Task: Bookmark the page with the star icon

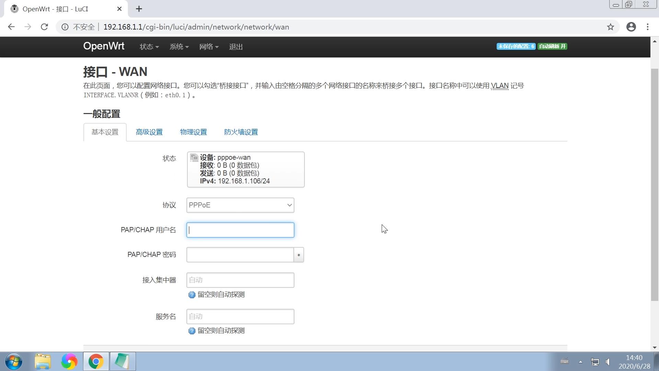Action: coord(611,27)
